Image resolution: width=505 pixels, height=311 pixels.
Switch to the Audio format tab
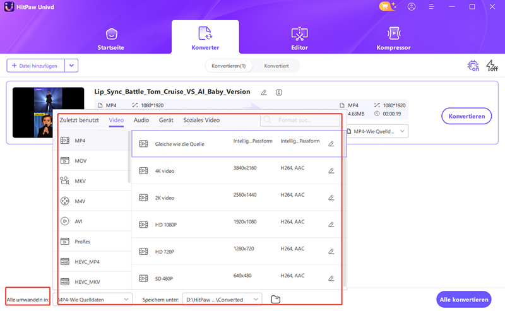point(141,119)
